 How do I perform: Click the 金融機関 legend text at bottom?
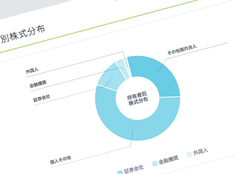[168, 160]
